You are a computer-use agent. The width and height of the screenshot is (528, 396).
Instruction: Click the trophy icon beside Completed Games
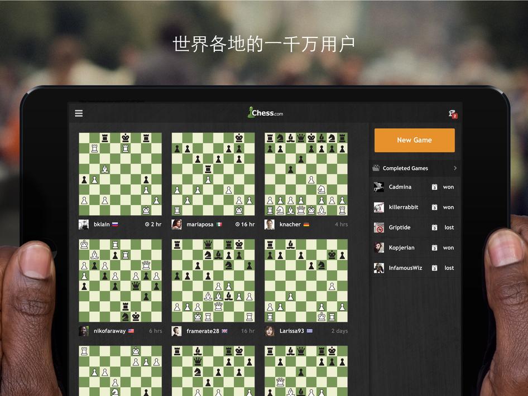(x=377, y=168)
